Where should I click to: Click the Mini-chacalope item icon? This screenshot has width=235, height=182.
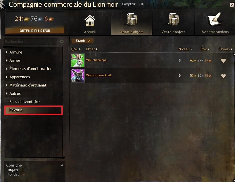point(78,60)
